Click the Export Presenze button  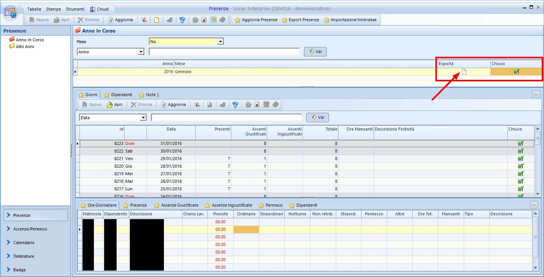point(301,20)
